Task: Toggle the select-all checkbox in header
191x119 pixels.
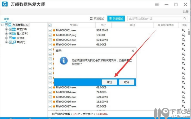Action: (50, 25)
